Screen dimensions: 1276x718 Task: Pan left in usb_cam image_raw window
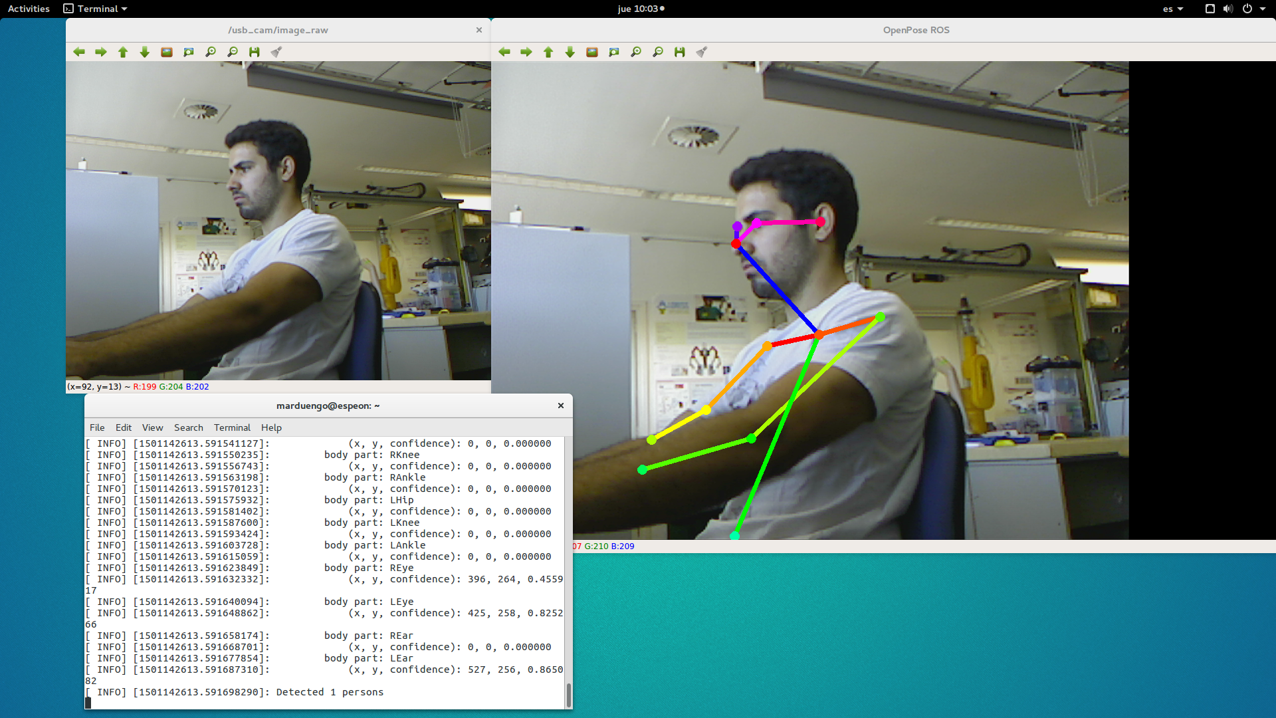pyautogui.click(x=79, y=52)
